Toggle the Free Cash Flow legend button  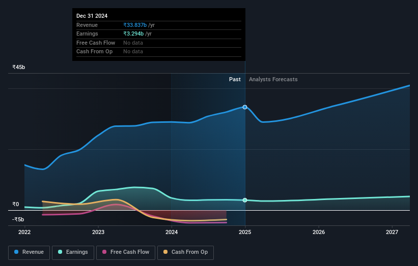[126, 252]
